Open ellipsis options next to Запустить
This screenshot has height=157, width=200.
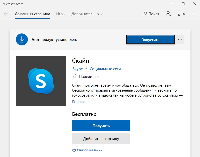pyautogui.click(x=180, y=40)
